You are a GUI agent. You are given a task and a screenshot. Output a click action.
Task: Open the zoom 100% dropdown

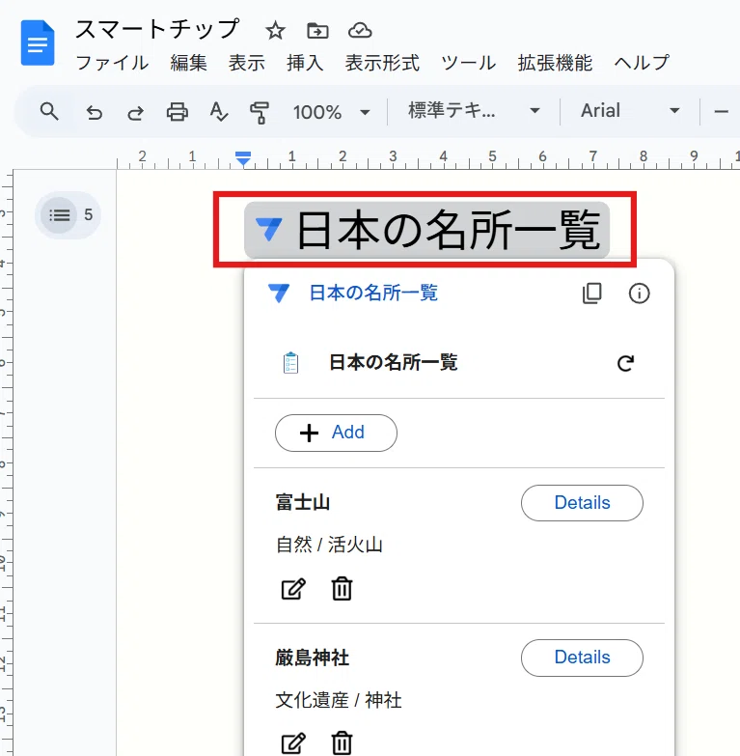(332, 112)
